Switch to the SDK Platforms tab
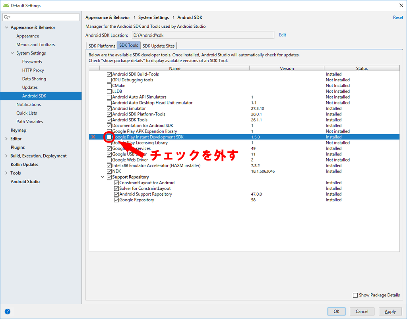The width and height of the screenshot is (407, 319). pyautogui.click(x=102, y=46)
